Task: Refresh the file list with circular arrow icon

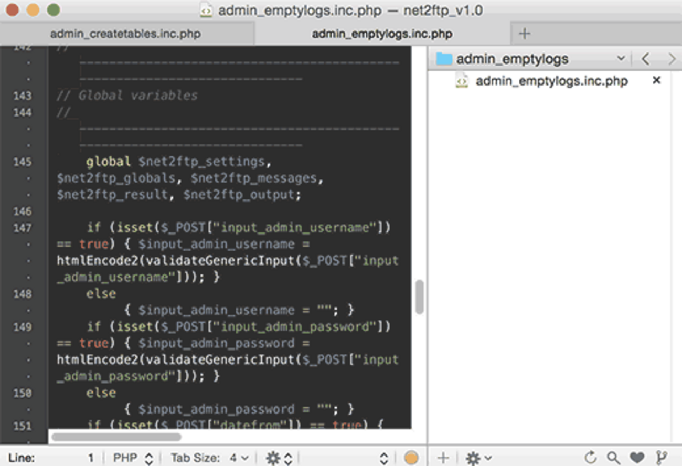Action: (x=591, y=457)
